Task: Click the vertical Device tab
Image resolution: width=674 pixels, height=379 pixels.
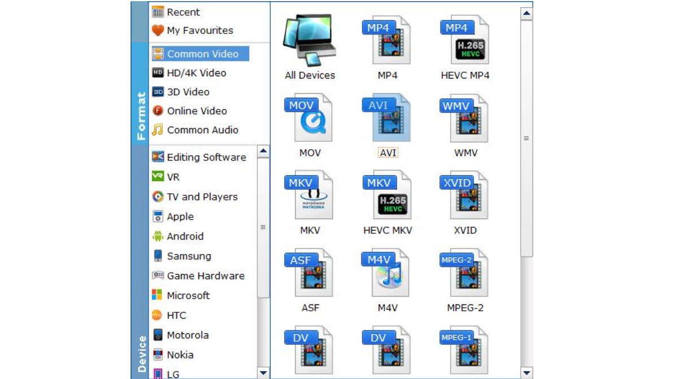Action: (x=140, y=353)
